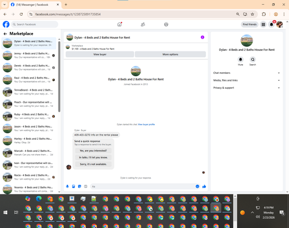Image resolution: width=289 pixels, height=228 pixels.
Task: Mute the conversation with the bell icon
Action: coord(240,59)
